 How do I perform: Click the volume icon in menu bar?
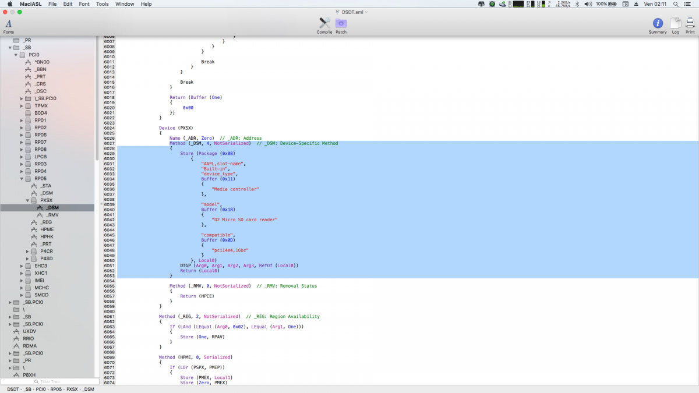click(587, 4)
